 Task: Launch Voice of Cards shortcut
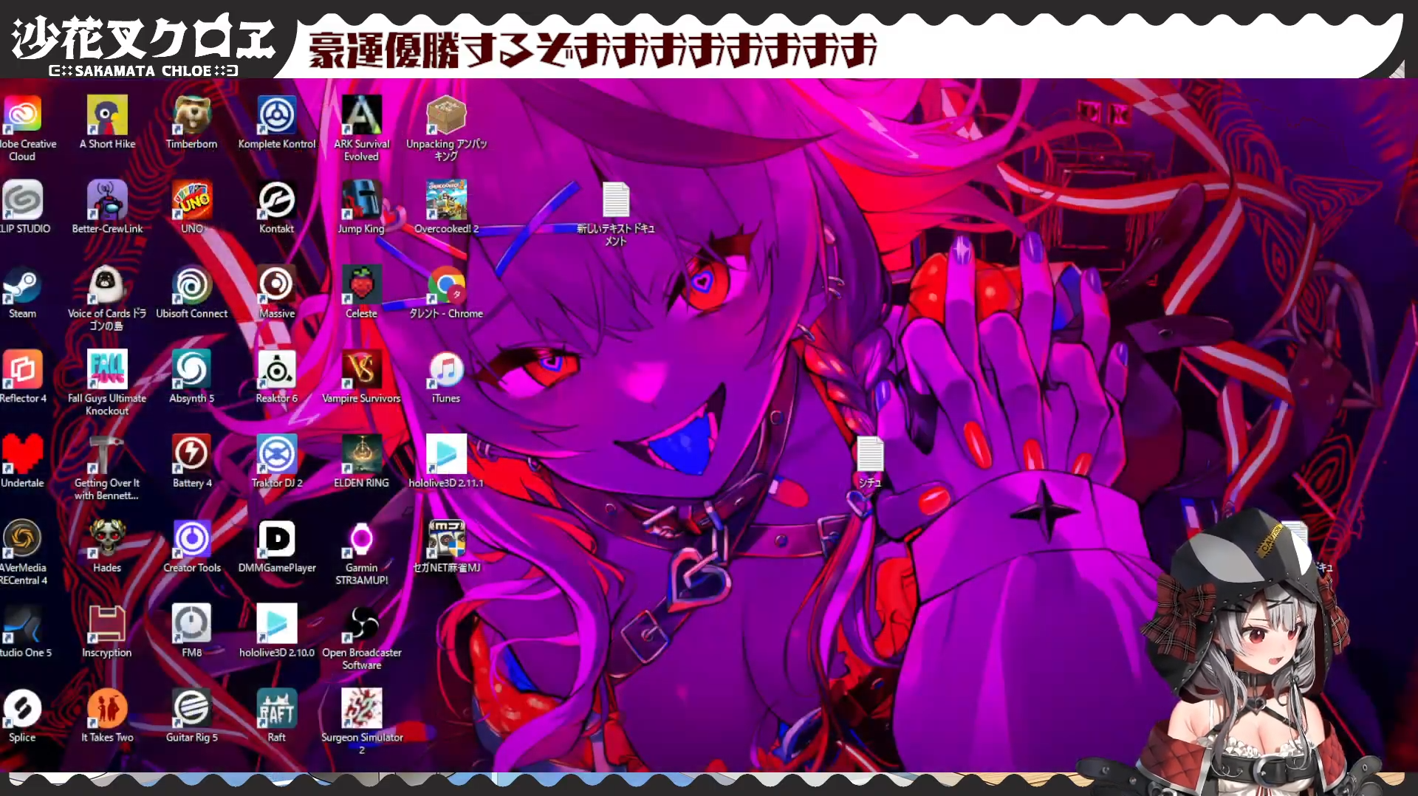(x=107, y=285)
